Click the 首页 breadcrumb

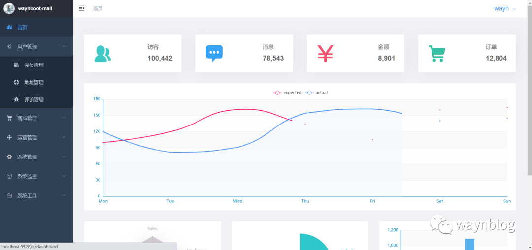[x=98, y=8]
